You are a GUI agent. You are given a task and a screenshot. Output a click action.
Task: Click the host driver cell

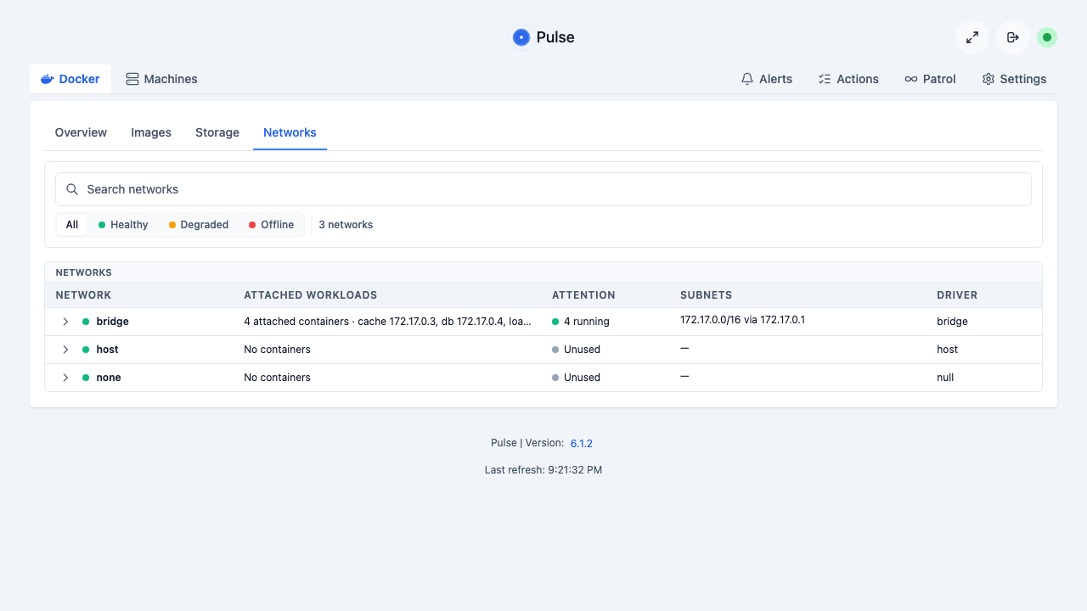(947, 350)
